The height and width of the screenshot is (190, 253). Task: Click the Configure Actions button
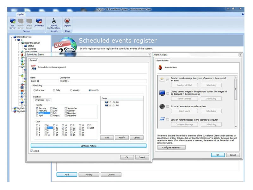point(88,146)
